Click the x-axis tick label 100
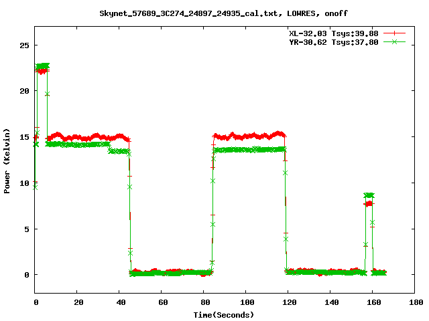 pyautogui.click(x=247, y=302)
